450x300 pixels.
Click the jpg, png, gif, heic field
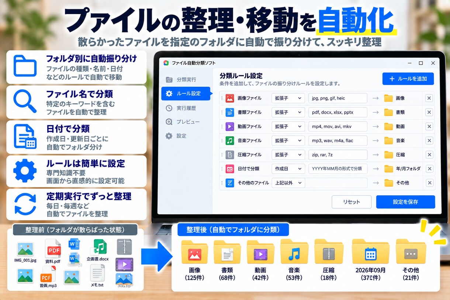338,98
